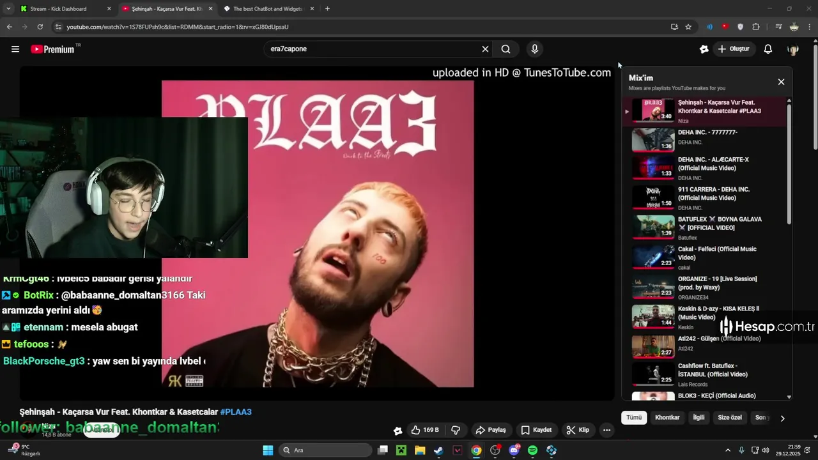Open the blue sound-wave extension
Viewport: 818px width, 460px height.
click(709, 27)
